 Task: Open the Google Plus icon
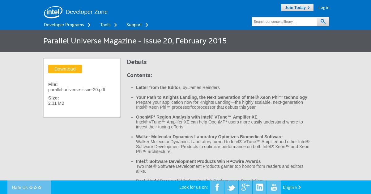245,187
